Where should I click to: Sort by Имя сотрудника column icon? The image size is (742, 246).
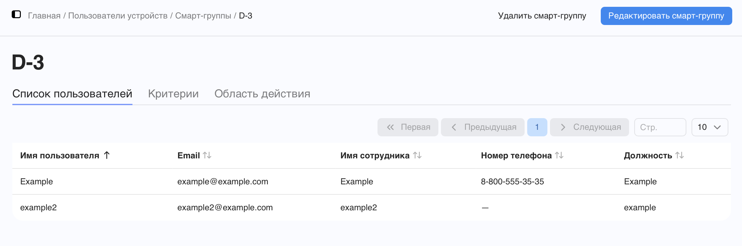418,155
